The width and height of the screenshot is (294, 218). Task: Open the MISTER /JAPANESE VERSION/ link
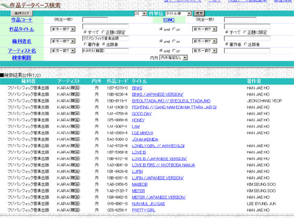[x=159, y=197]
